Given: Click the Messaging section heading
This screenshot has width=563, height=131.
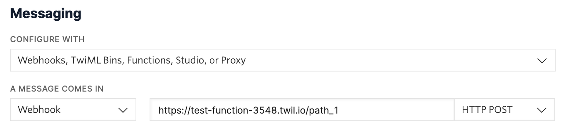Looking at the screenshot, I should [x=46, y=14].
